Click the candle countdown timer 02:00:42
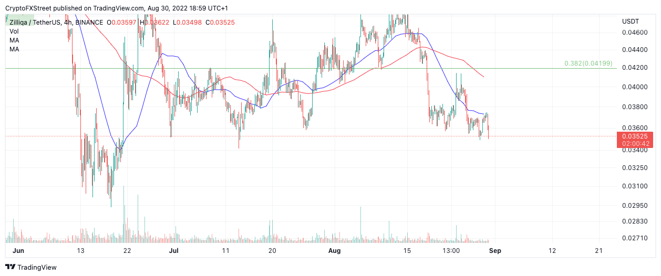Image resolution: width=661 pixels, height=276 pixels. 634,144
